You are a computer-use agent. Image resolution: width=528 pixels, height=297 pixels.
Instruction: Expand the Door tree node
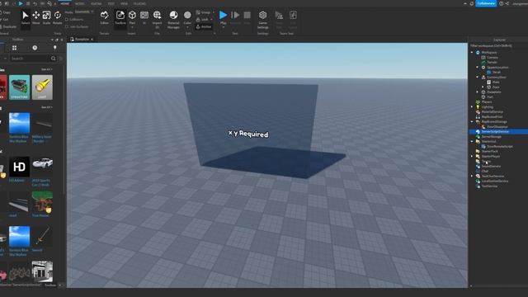tap(483, 87)
